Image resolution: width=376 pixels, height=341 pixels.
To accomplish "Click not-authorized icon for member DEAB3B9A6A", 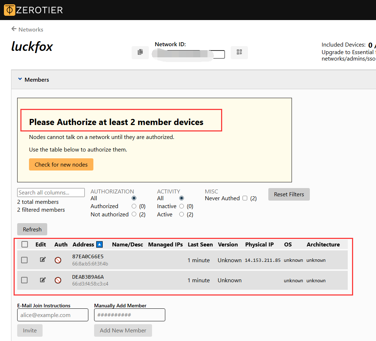I will (58, 280).
